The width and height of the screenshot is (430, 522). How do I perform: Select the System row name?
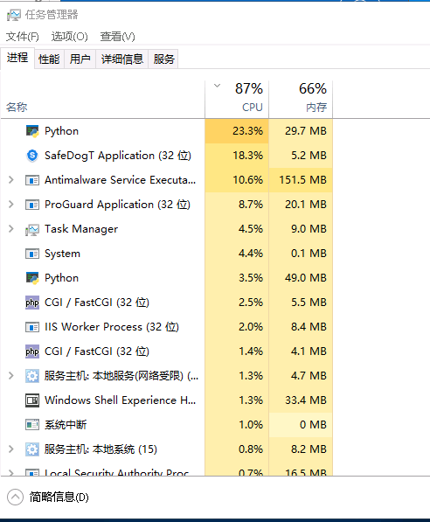(x=63, y=254)
